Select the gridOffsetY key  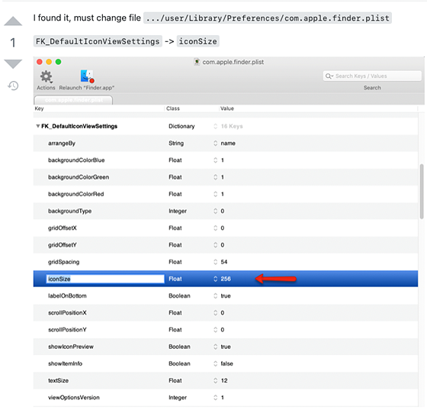63,245
